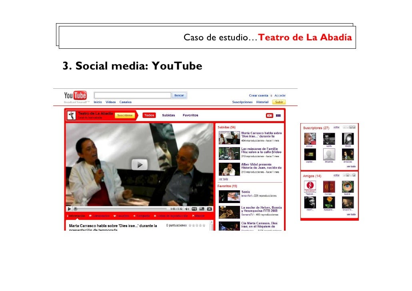Open the flower 'Kassand...' friend avatar
The width and height of the screenshot is (412, 291).
[x=329, y=203]
